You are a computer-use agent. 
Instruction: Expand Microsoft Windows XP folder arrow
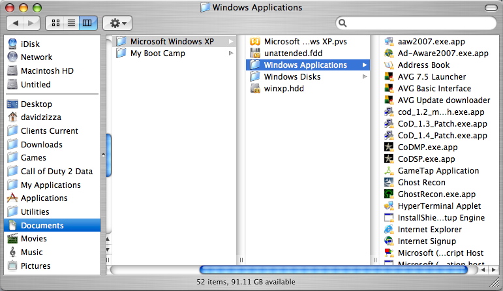(231, 41)
